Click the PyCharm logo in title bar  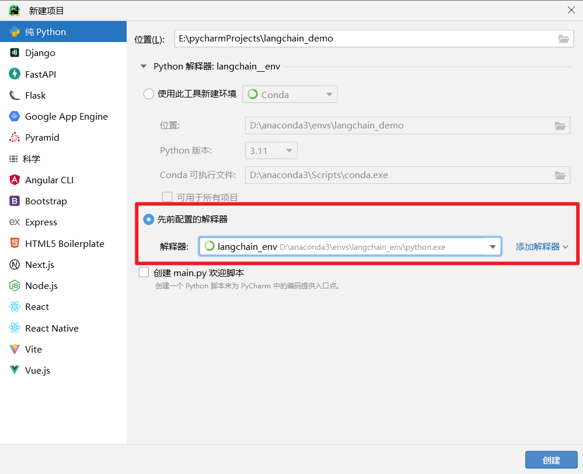point(15,11)
